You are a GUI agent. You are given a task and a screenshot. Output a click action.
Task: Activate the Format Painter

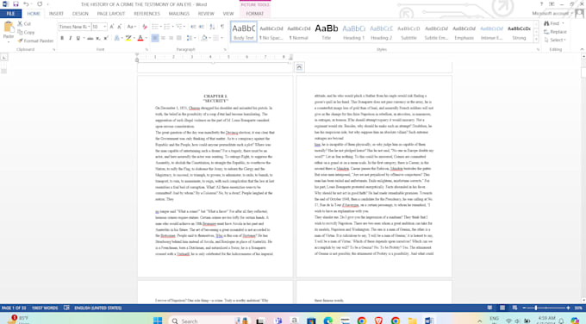coord(35,40)
